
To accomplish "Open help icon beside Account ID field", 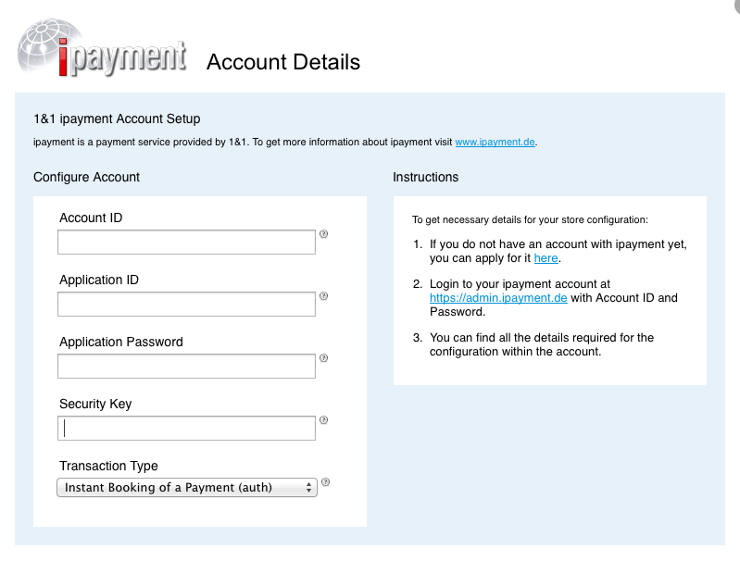I will [324, 234].
